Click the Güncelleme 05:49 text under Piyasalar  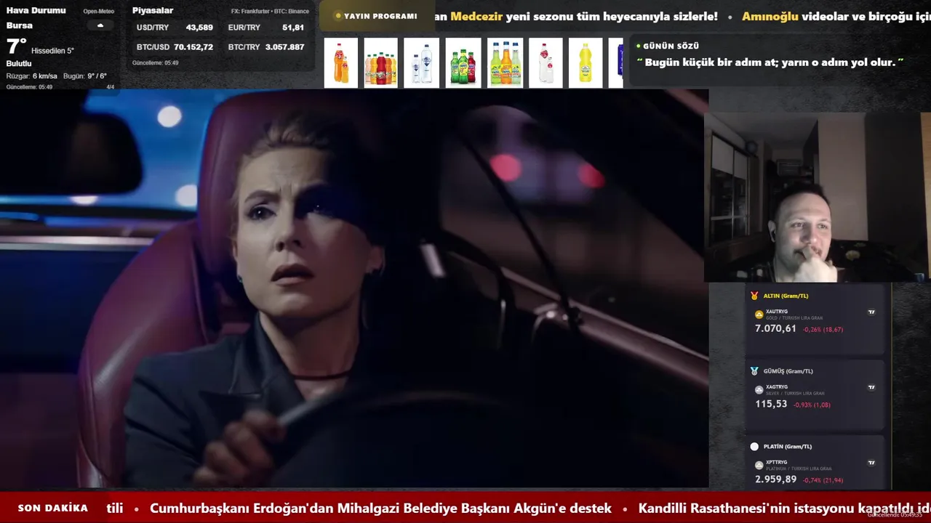pos(155,63)
